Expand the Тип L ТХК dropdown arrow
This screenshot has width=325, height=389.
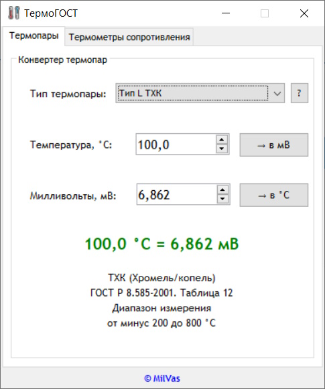pos(277,93)
